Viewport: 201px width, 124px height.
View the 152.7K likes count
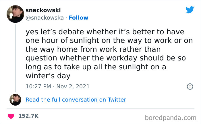[28, 116]
